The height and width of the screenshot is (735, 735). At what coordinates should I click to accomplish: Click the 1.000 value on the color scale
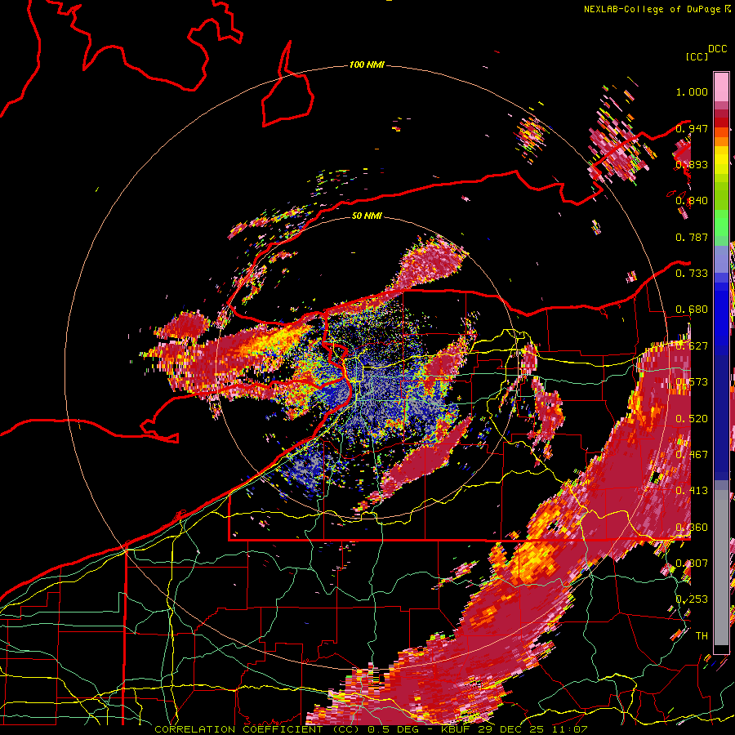coord(692,91)
